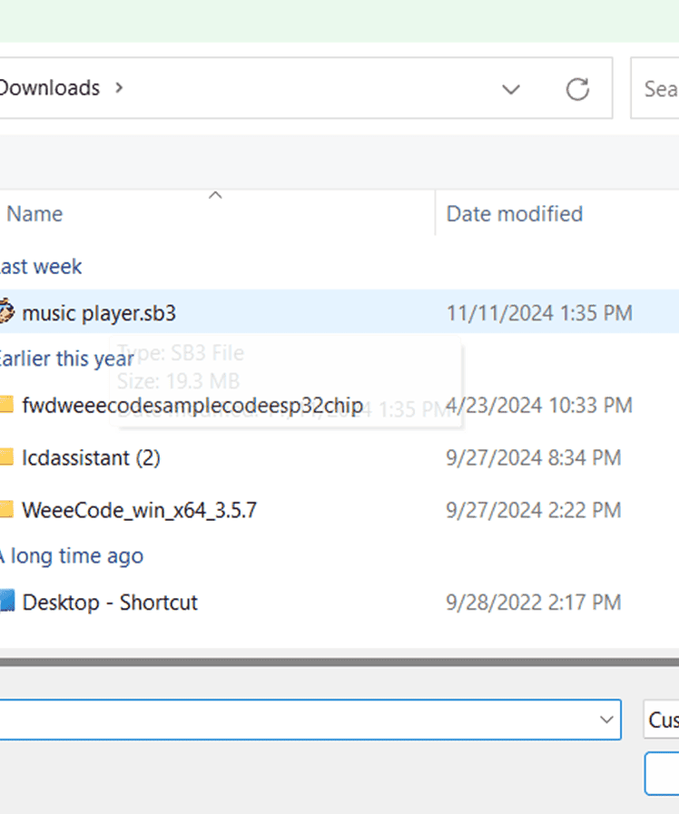Expand the chevron after Downloads breadcrumb
The image size is (679, 814).
pos(119,88)
